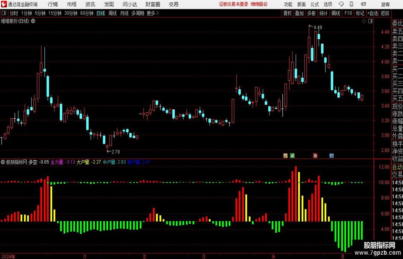Open the 公式 menu
This screenshot has height=259, width=403.
tap(315, 4)
